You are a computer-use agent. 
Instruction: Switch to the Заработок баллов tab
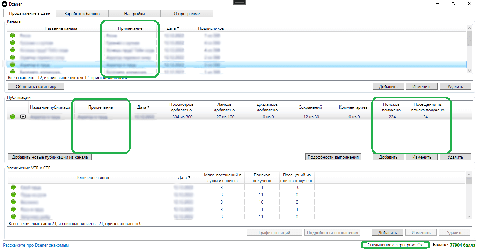point(82,14)
